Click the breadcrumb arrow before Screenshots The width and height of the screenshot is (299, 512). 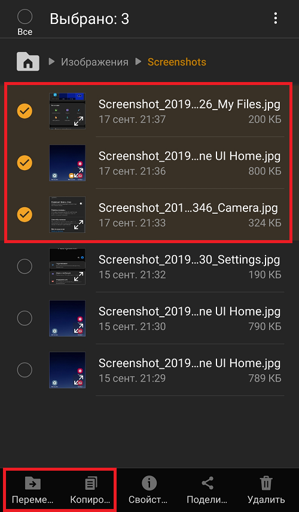(138, 61)
